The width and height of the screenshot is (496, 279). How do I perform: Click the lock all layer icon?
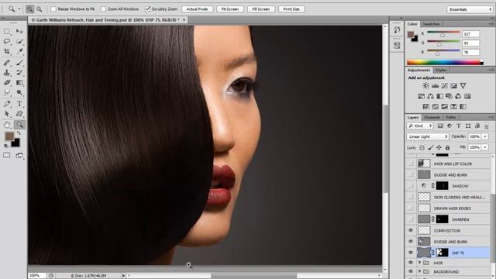pyautogui.click(x=447, y=147)
